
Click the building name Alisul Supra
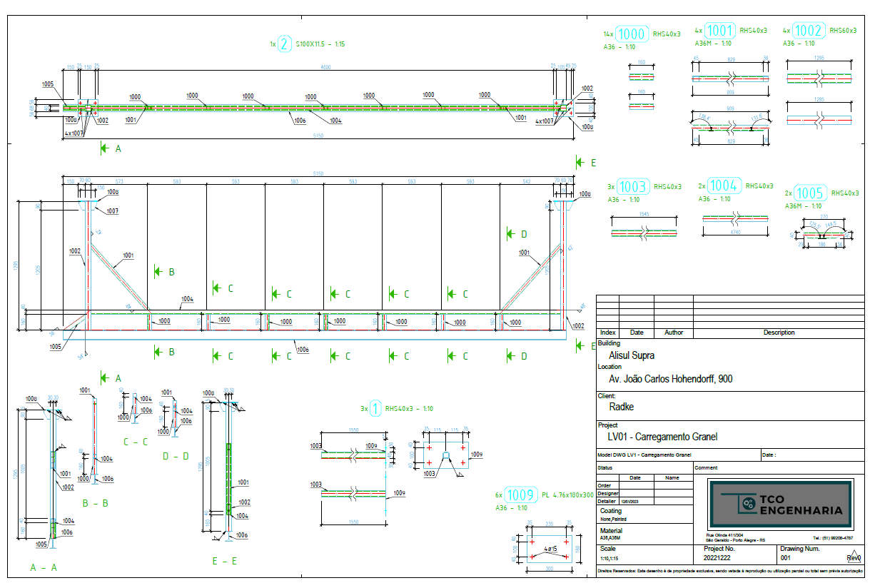click(632, 355)
